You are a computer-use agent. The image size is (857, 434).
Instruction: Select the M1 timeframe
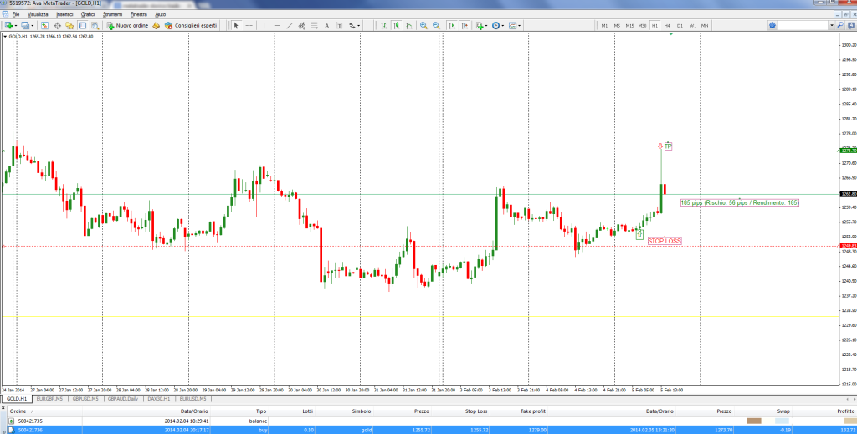(x=604, y=26)
